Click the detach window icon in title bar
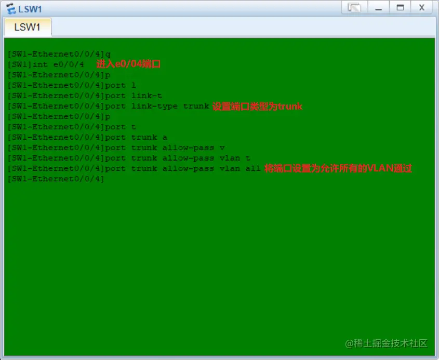Viewport: 439px width, 360px height. coord(354,7)
